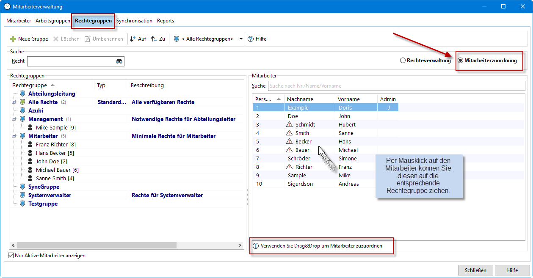Click the Hilfe question mark toolbar icon
The width and height of the screenshot is (533, 278).
click(251, 39)
